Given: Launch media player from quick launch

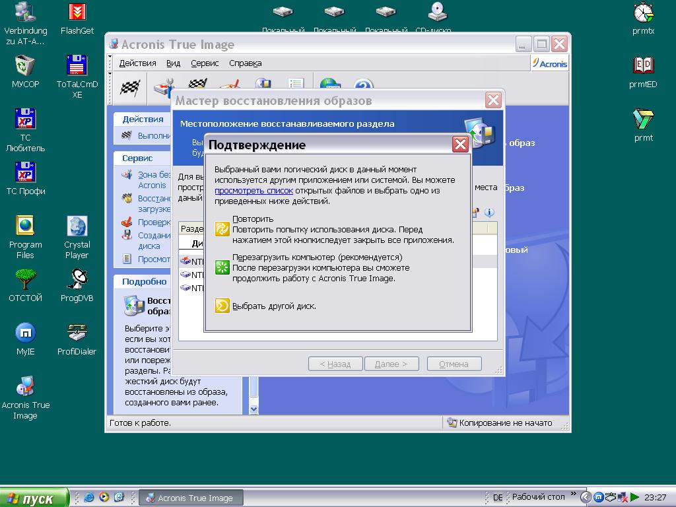Looking at the screenshot, I should [x=104, y=497].
